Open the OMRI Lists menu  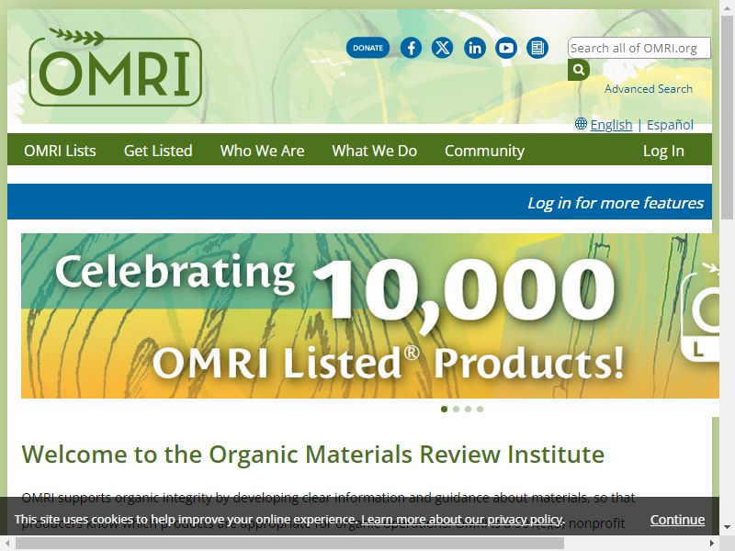(x=60, y=151)
